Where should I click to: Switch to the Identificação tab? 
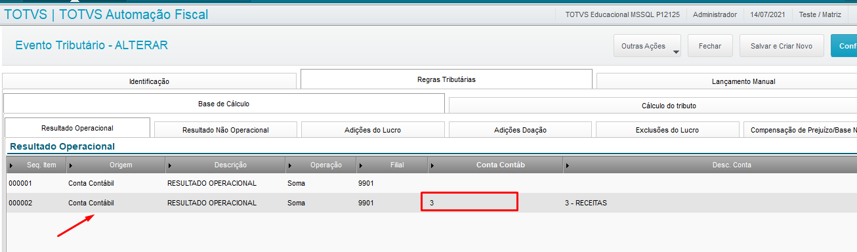click(150, 81)
